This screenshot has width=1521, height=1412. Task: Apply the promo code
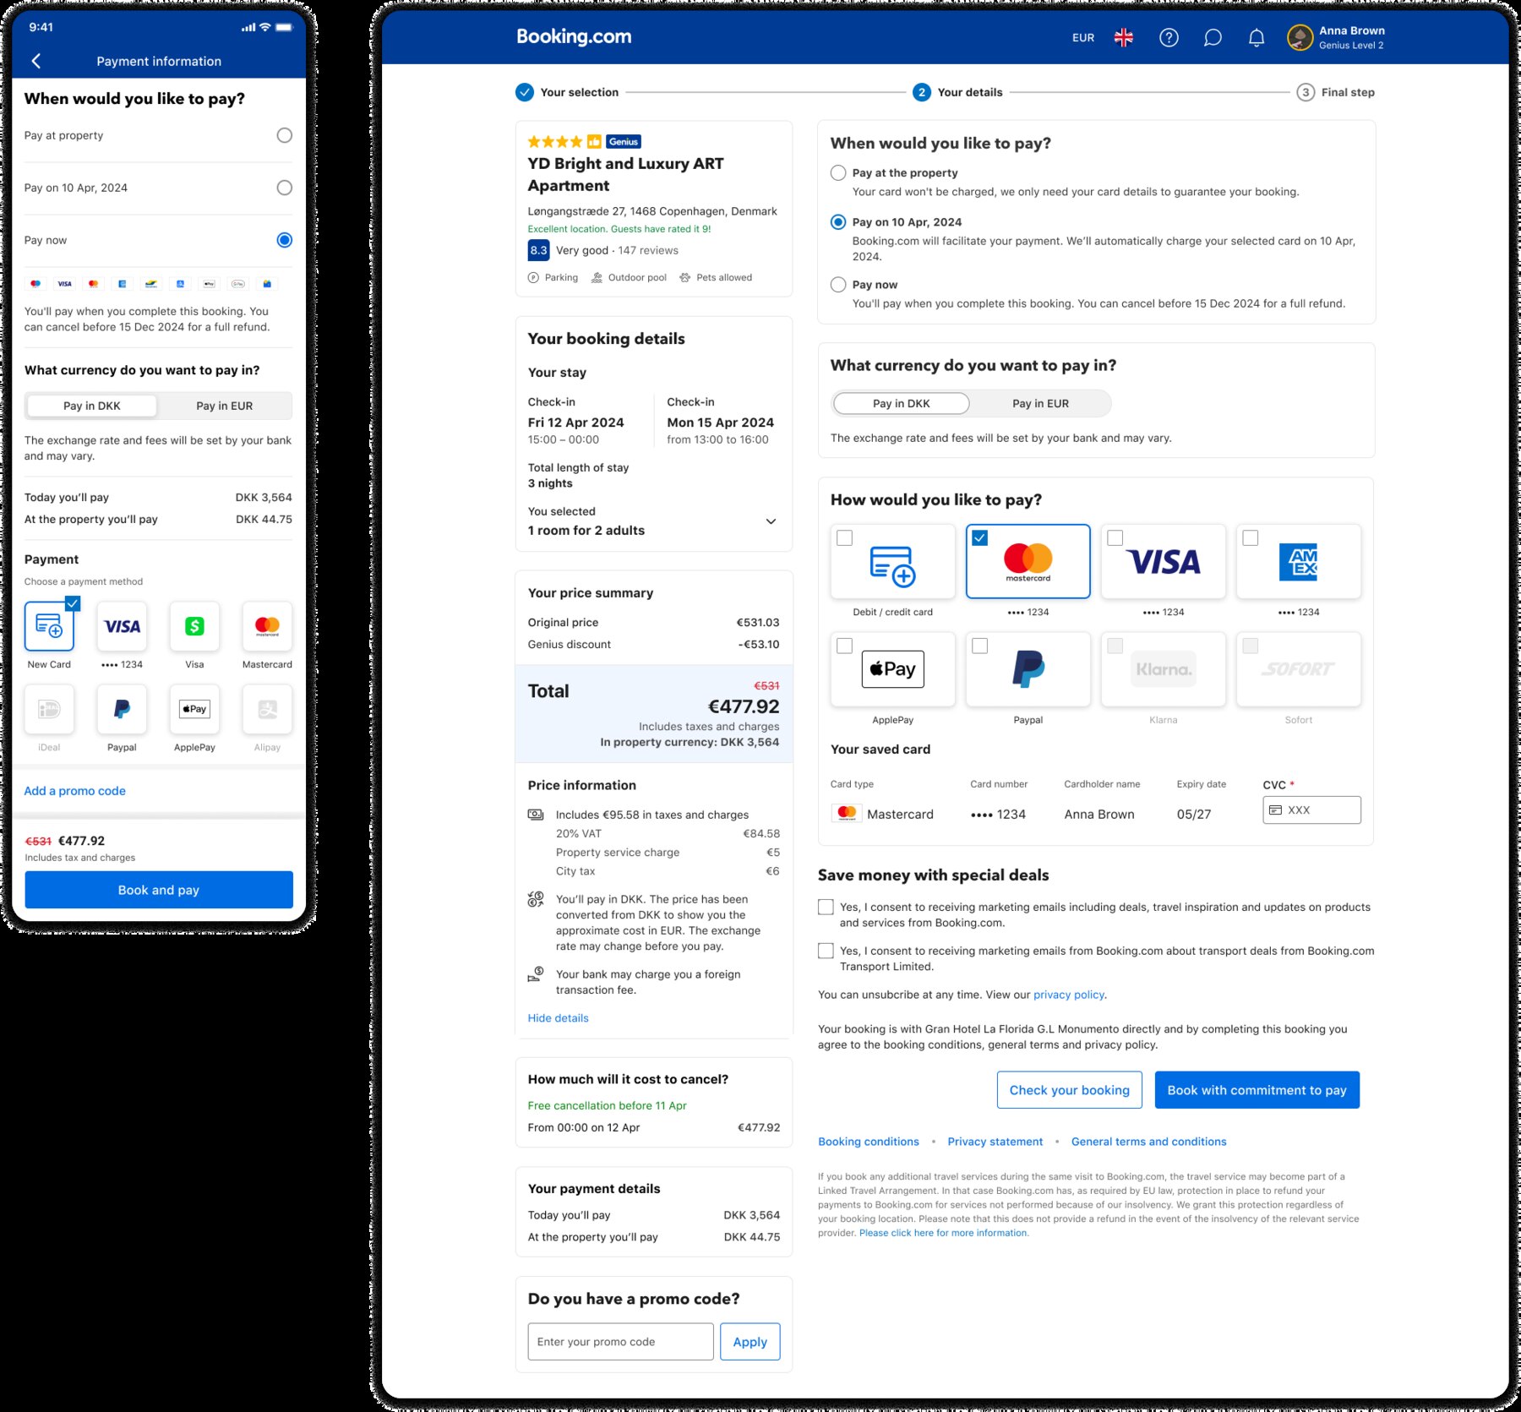750,1342
